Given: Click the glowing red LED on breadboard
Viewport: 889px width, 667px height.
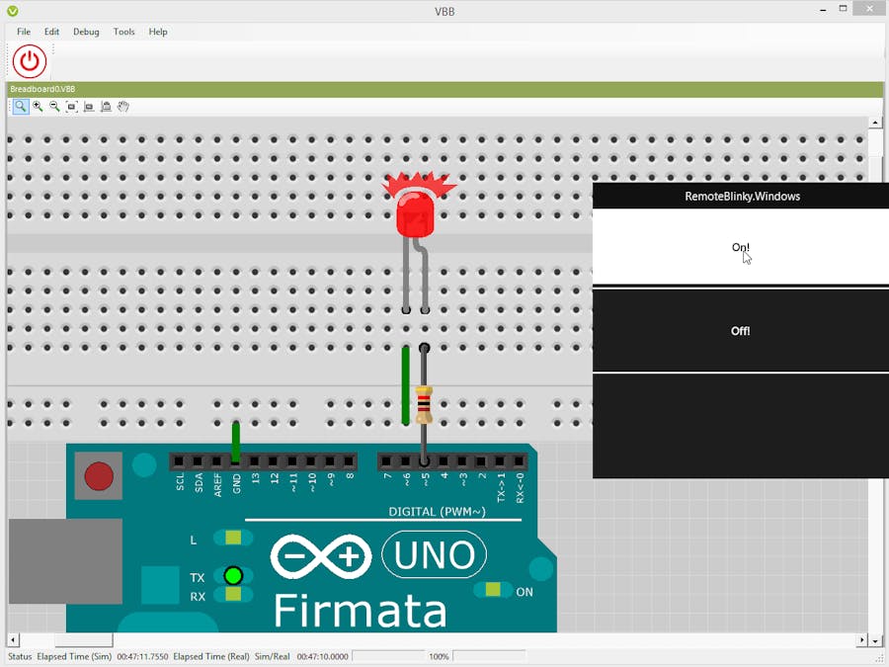Looking at the screenshot, I should click(x=416, y=213).
